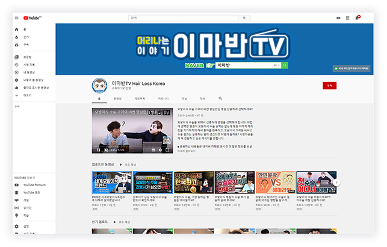This screenshot has width=387, height=247.
Task: Pause the featured video
Action: pos(99,150)
